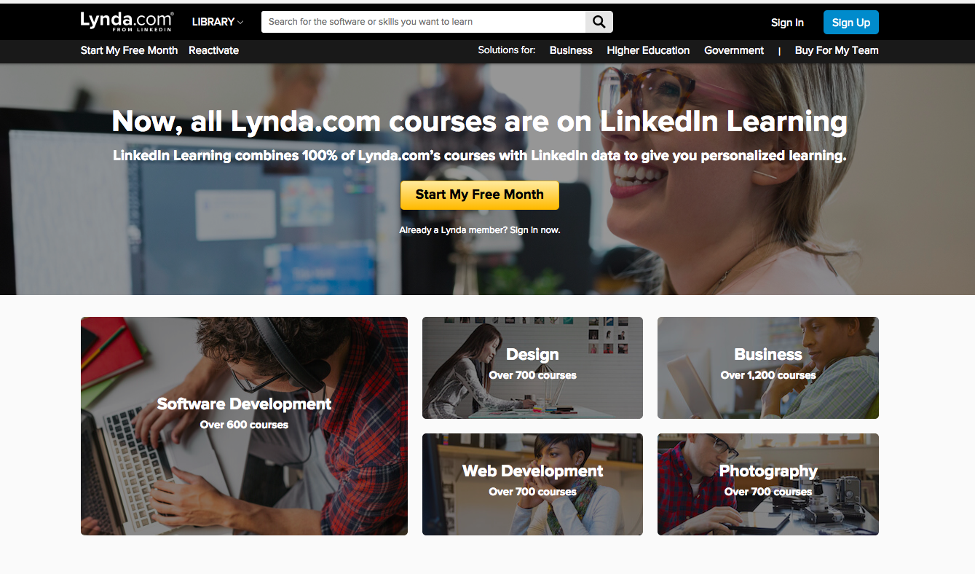This screenshot has width=975, height=574.
Task: Click the LinkedIn Learning hero headline
Action: tap(479, 122)
